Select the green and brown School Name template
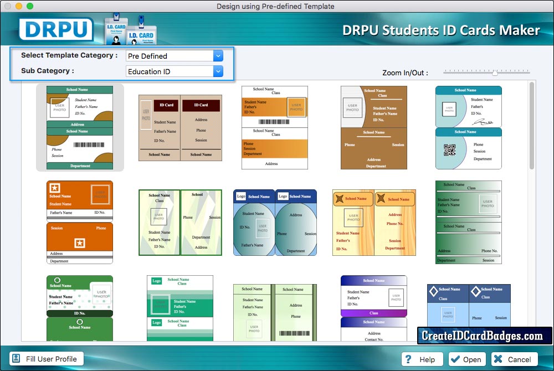Image resolution: width=554 pixels, height=371 pixels. coord(80,127)
